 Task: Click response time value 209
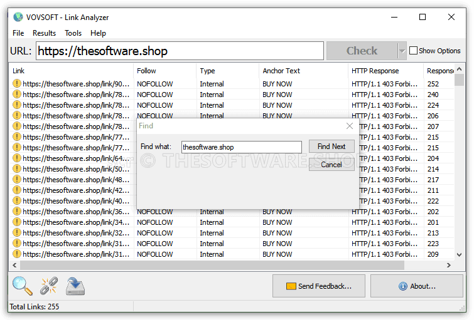tap(433, 254)
